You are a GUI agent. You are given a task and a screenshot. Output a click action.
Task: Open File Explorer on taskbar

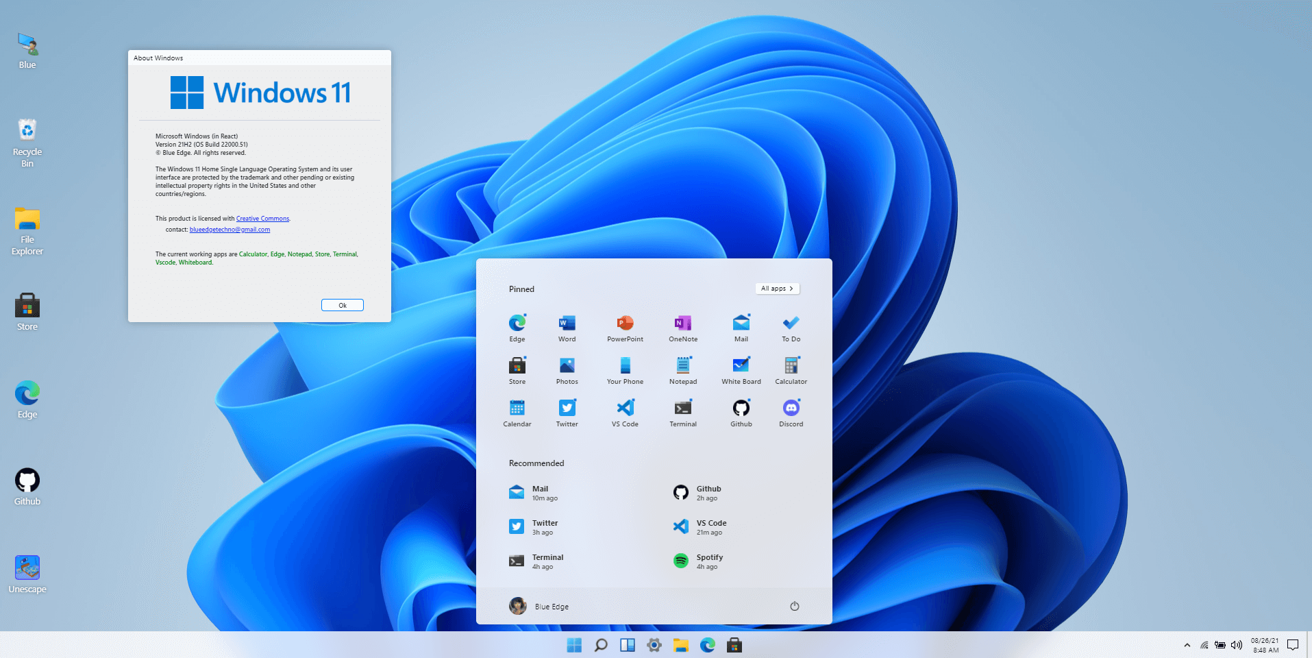click(x=681, y=645)
